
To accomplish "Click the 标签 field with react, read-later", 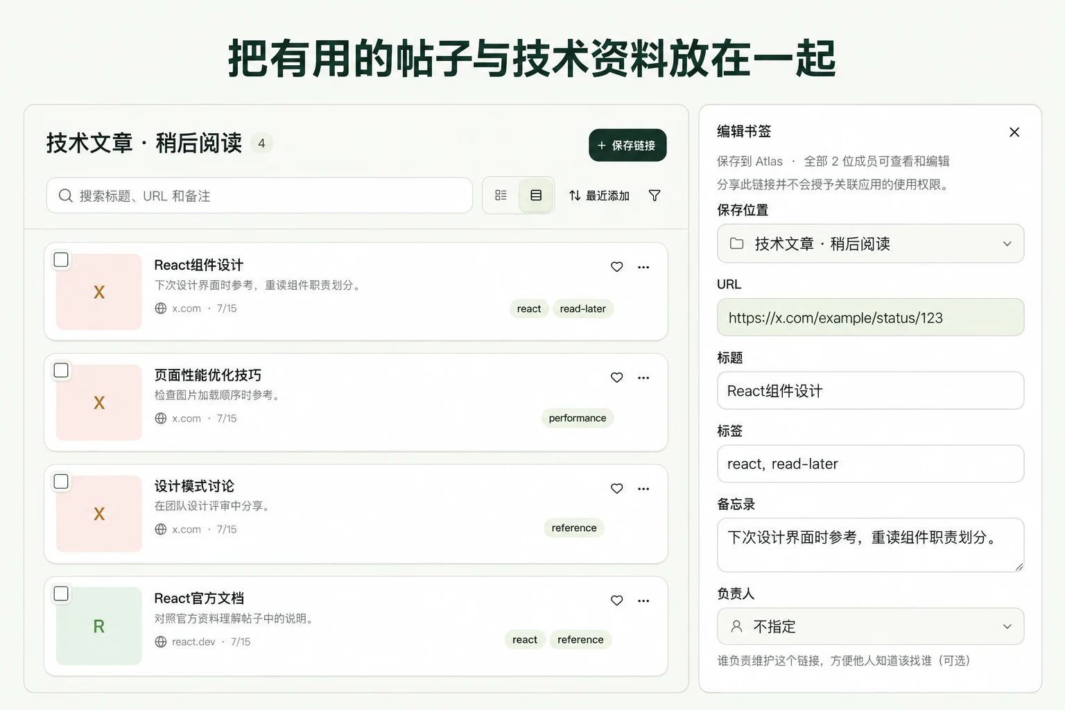I will (x=870, y=463).
